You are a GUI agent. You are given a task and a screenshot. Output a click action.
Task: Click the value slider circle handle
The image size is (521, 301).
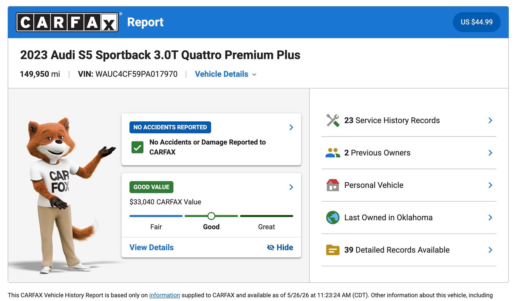[211, 216]
